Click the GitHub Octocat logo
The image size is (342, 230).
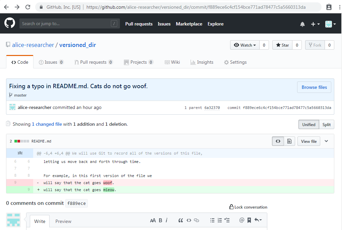coord(10,23)
